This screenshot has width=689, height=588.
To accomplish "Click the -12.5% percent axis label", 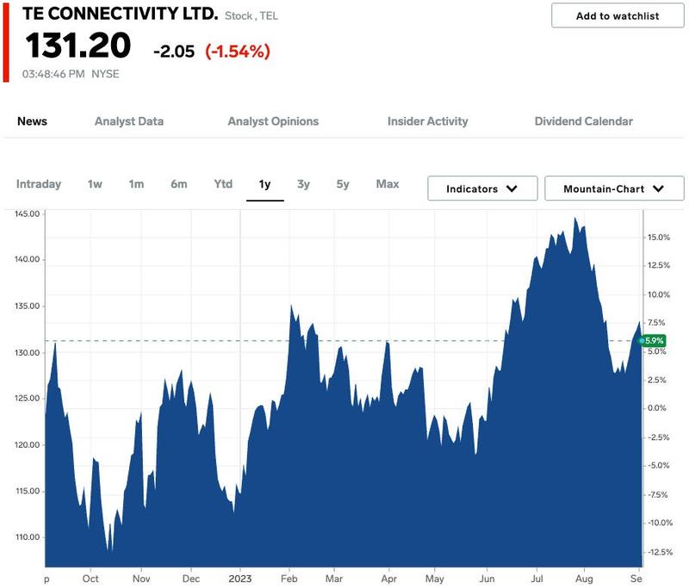I will [x=661, y=552].
